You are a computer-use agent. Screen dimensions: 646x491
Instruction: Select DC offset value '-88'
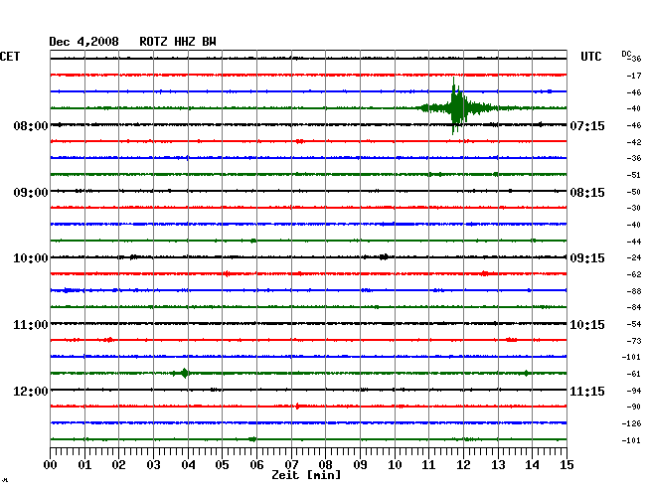(x=634, y=291)
